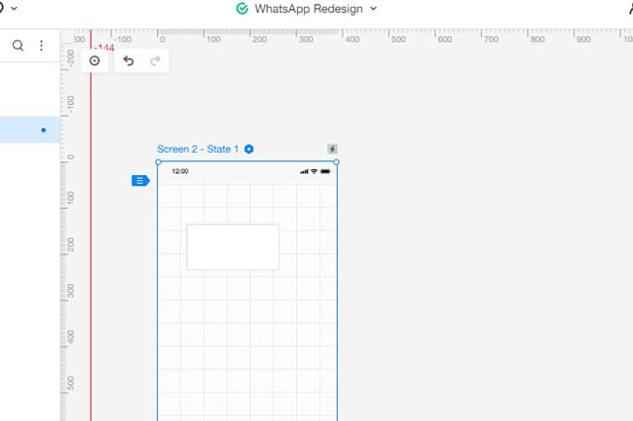
Task: Select the white rectangle on the artboard
Action: [233, 247]
